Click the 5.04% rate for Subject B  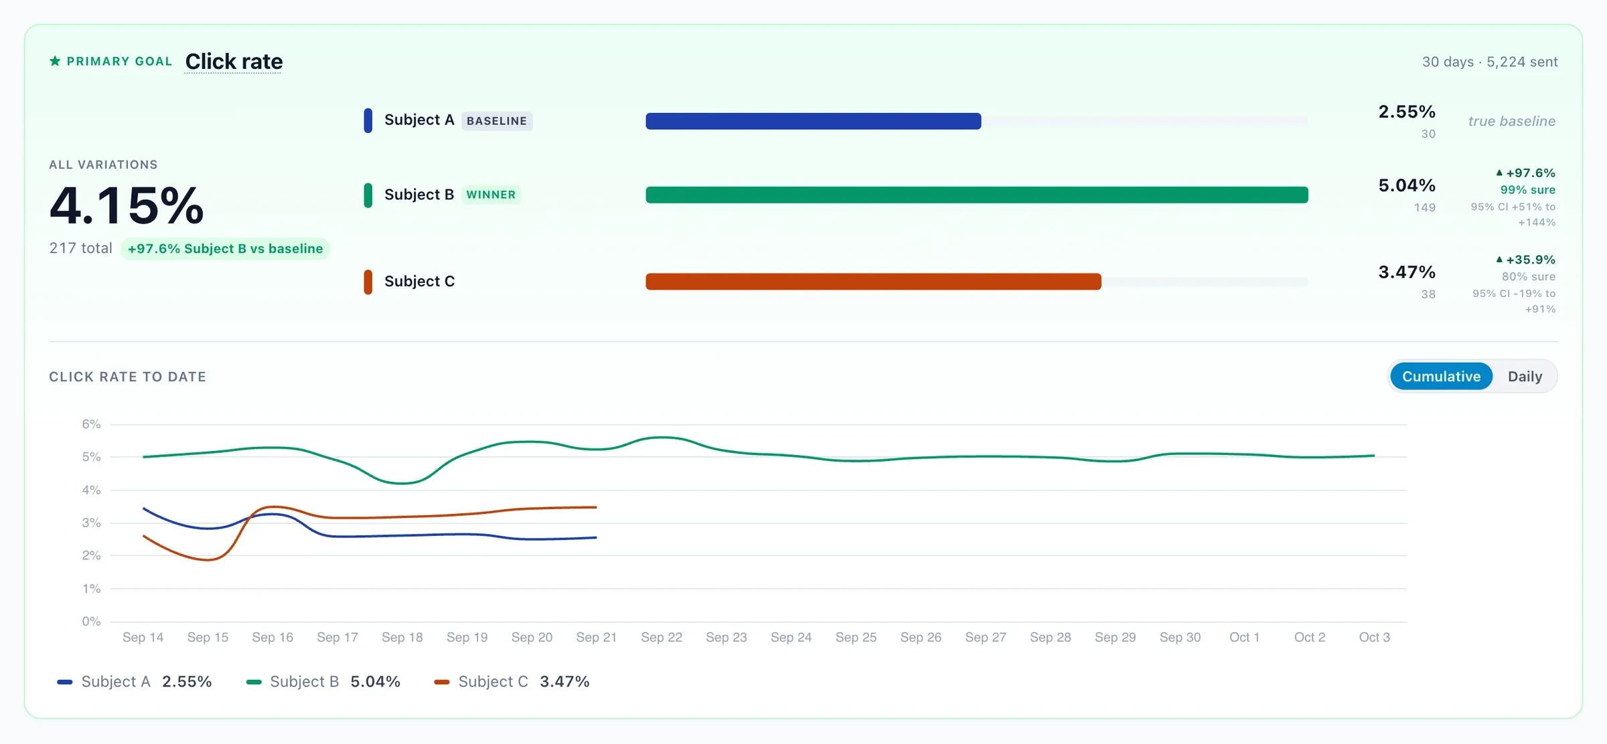(x=1407, y=185)
